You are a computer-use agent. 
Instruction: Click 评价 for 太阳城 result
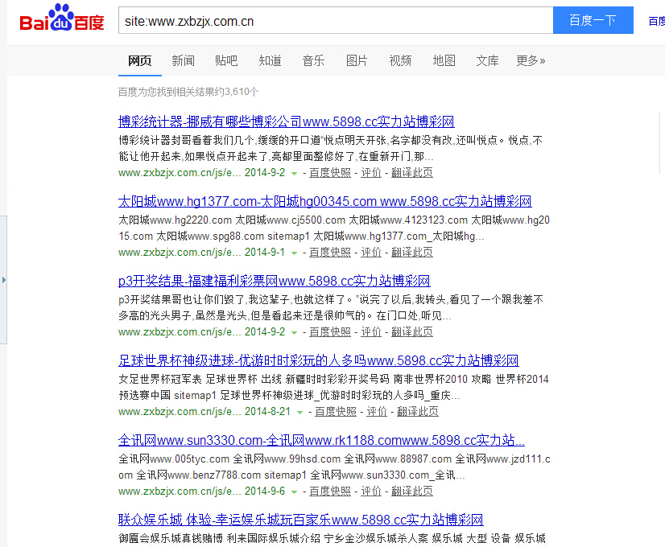371,253
